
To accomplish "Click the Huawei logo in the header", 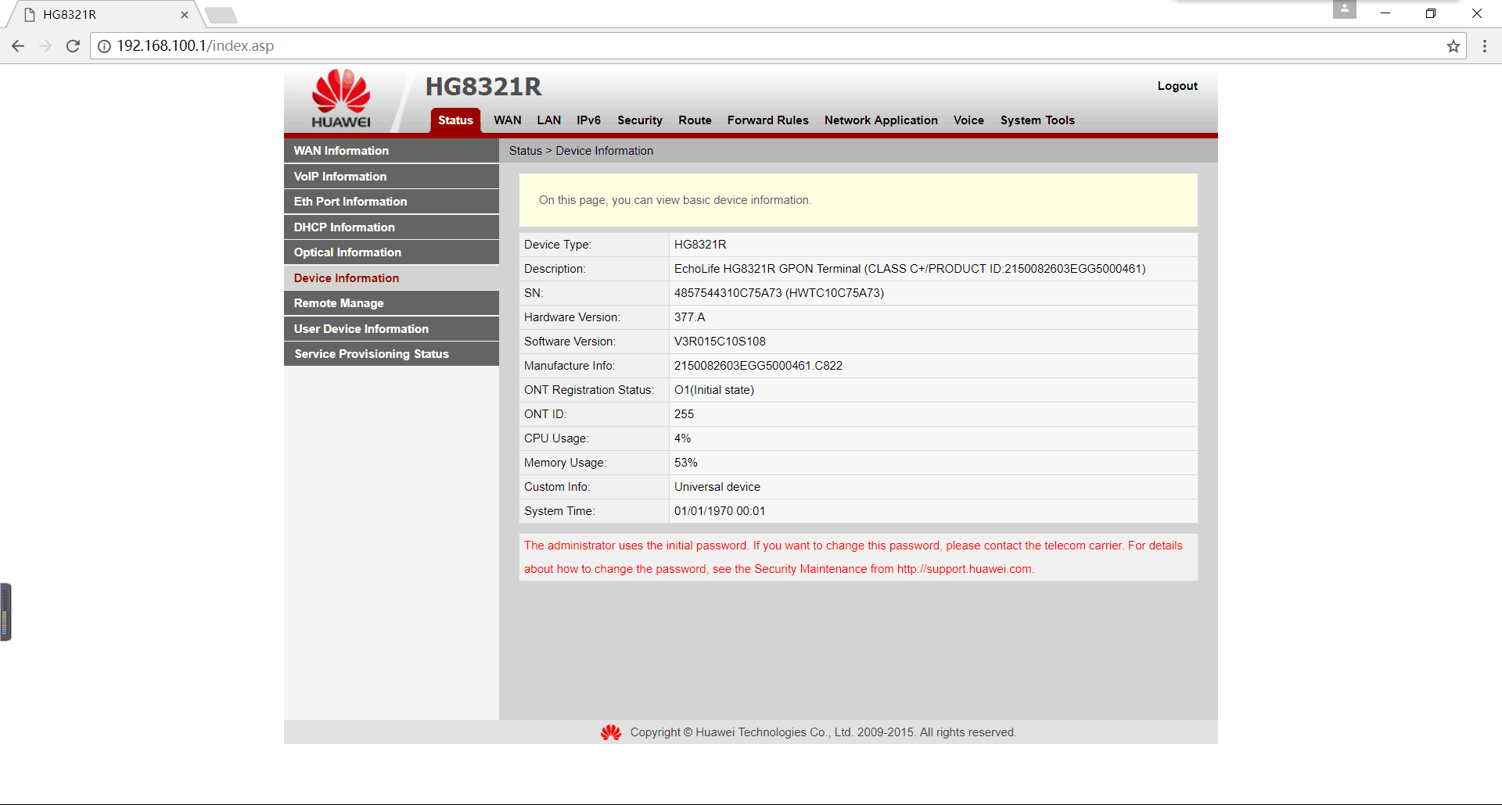I will click(341, 99).
